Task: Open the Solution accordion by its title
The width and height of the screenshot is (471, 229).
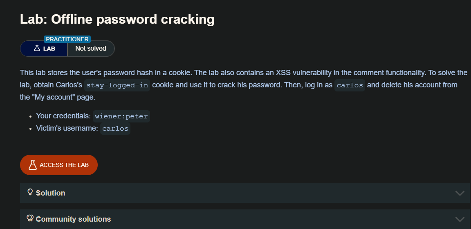Action: point(50,193)
